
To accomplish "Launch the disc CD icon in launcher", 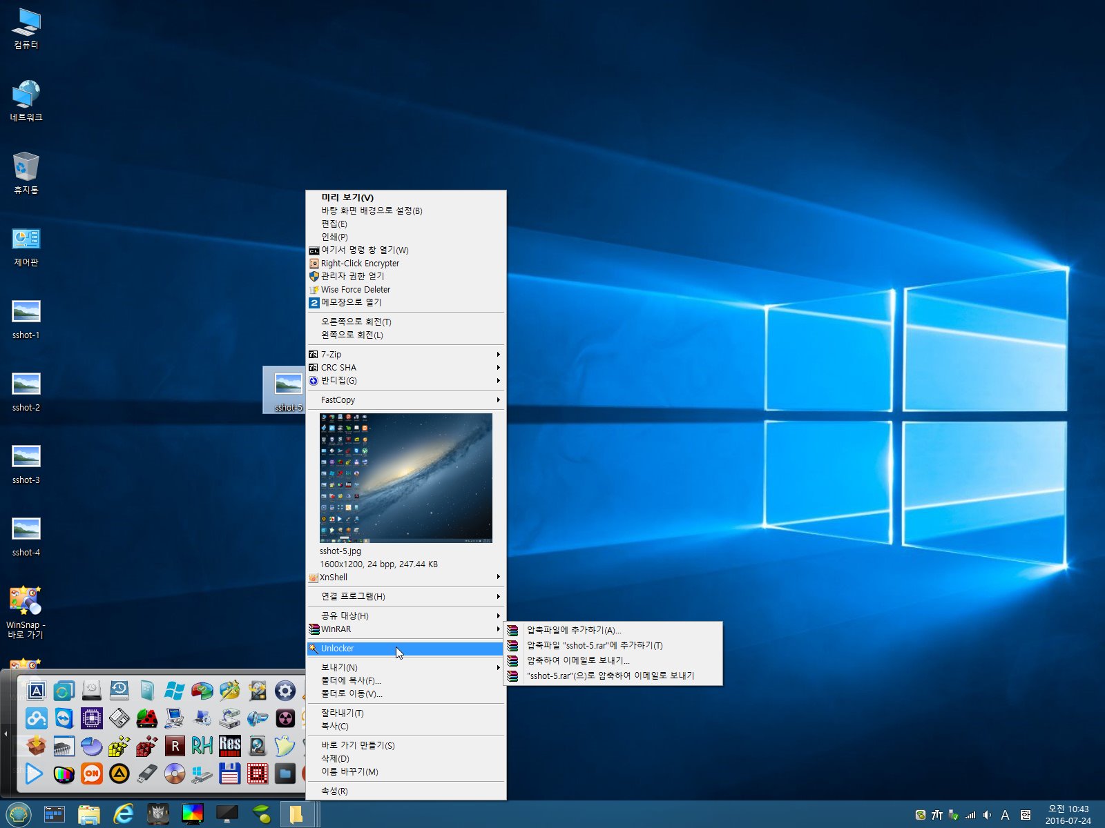I will (174, 773).
